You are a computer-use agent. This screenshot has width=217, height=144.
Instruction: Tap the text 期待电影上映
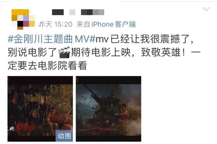(101, 52)
